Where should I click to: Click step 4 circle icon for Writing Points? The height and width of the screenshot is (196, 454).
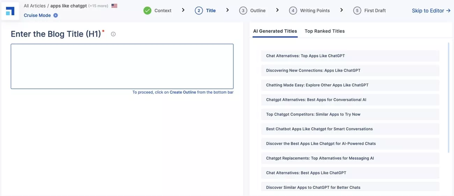click(293, 10)
